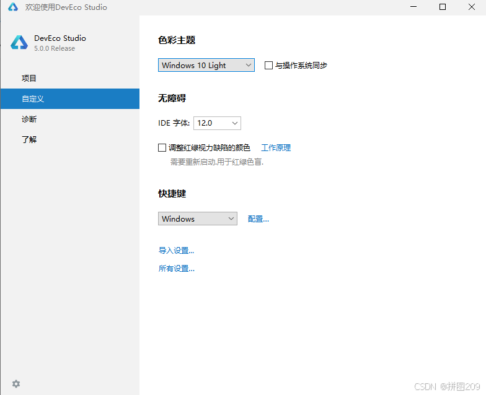486x395 pixels.
Task: Select the 项目 sidebar item
Action: pyautogui.click(x=70, y=78)
